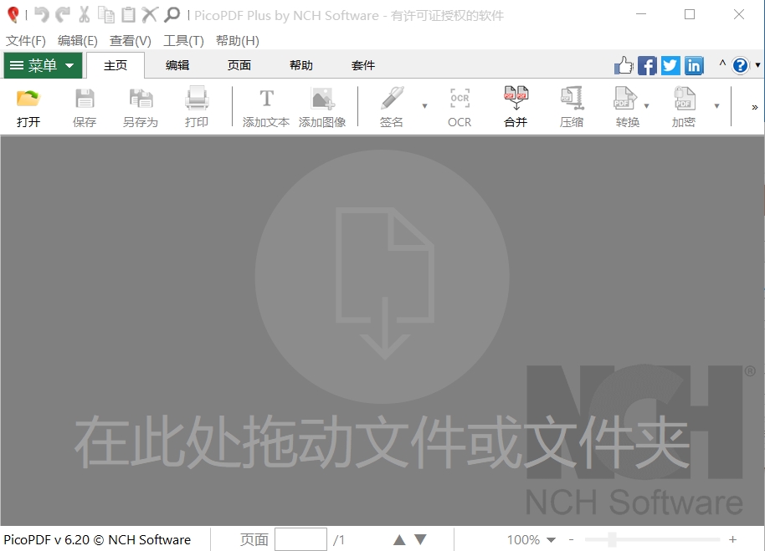This screenshot has width=765, height=551.
Task: Click the zoom out minus button
Action: coord(571,540)
